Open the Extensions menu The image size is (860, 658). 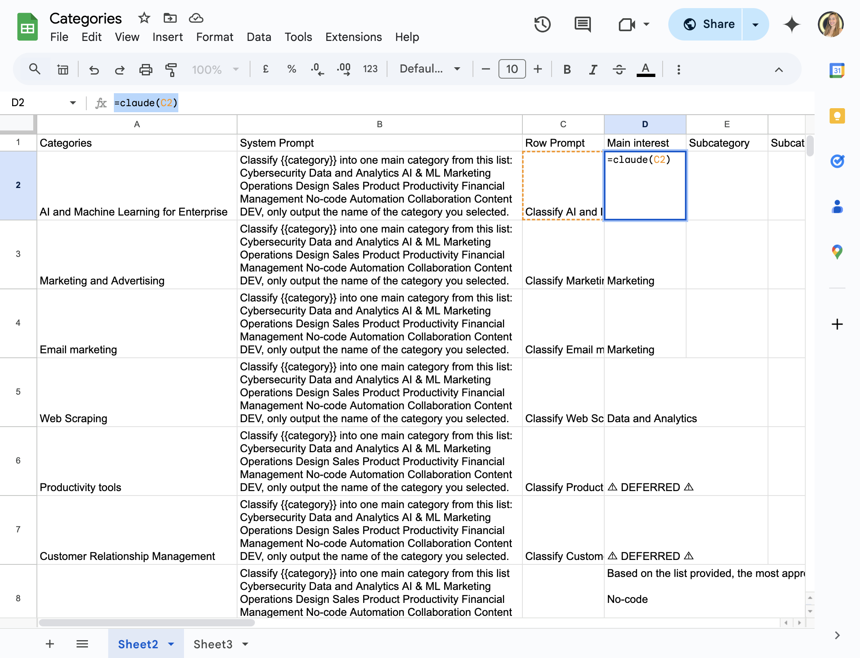(x=353, y=37)
